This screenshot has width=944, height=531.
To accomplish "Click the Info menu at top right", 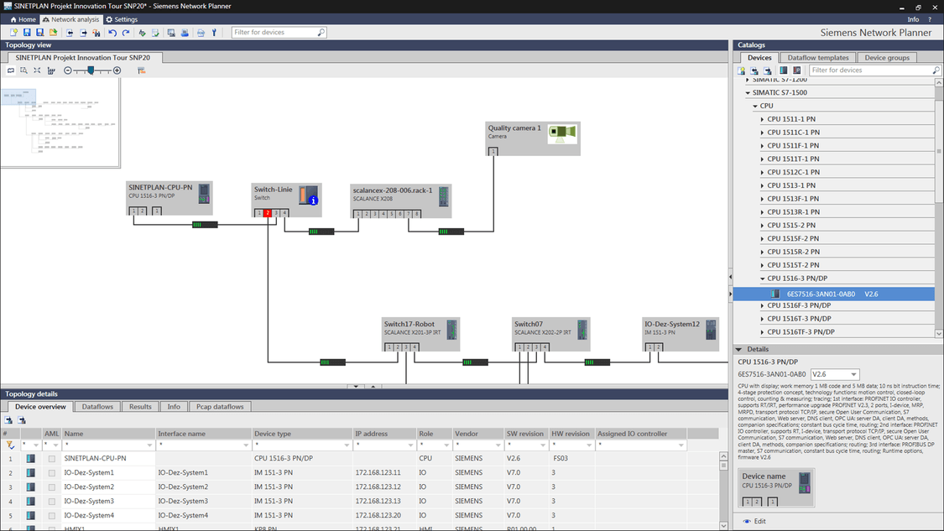I will tap(913, 19).
